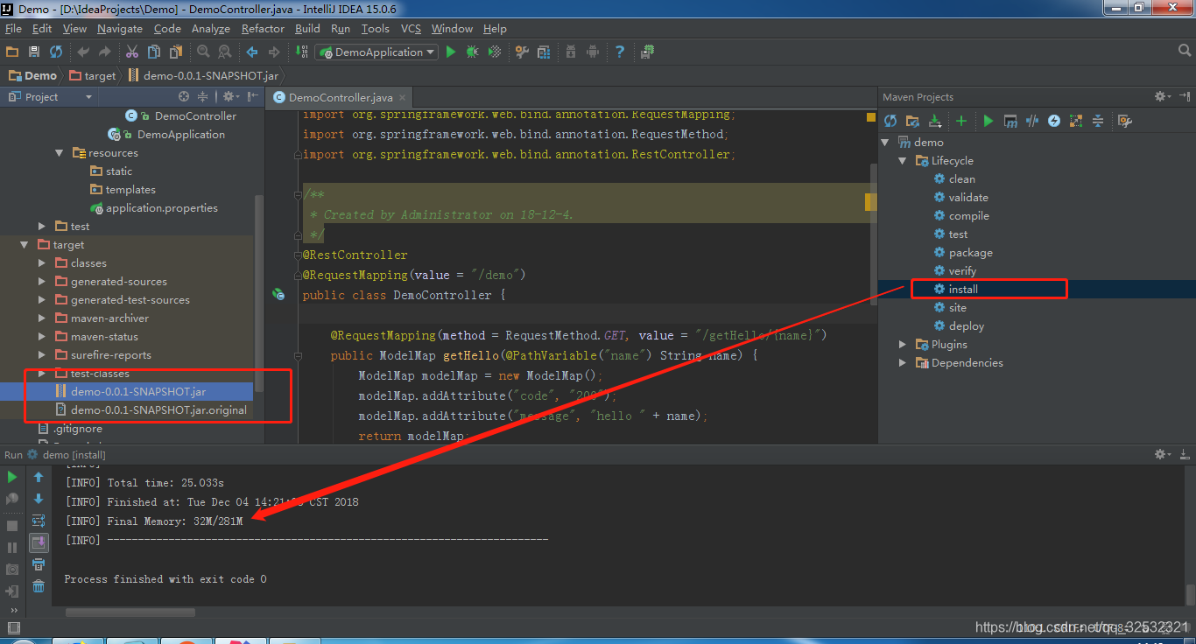The width and height of the screenshot is (1196, 644).
Task: Click the Cut scissors icon
Action: tap(132, 52)
